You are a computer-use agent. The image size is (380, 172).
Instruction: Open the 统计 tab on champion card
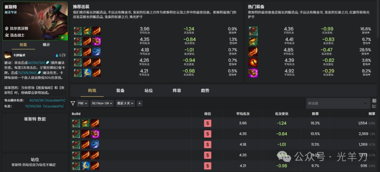46,45
